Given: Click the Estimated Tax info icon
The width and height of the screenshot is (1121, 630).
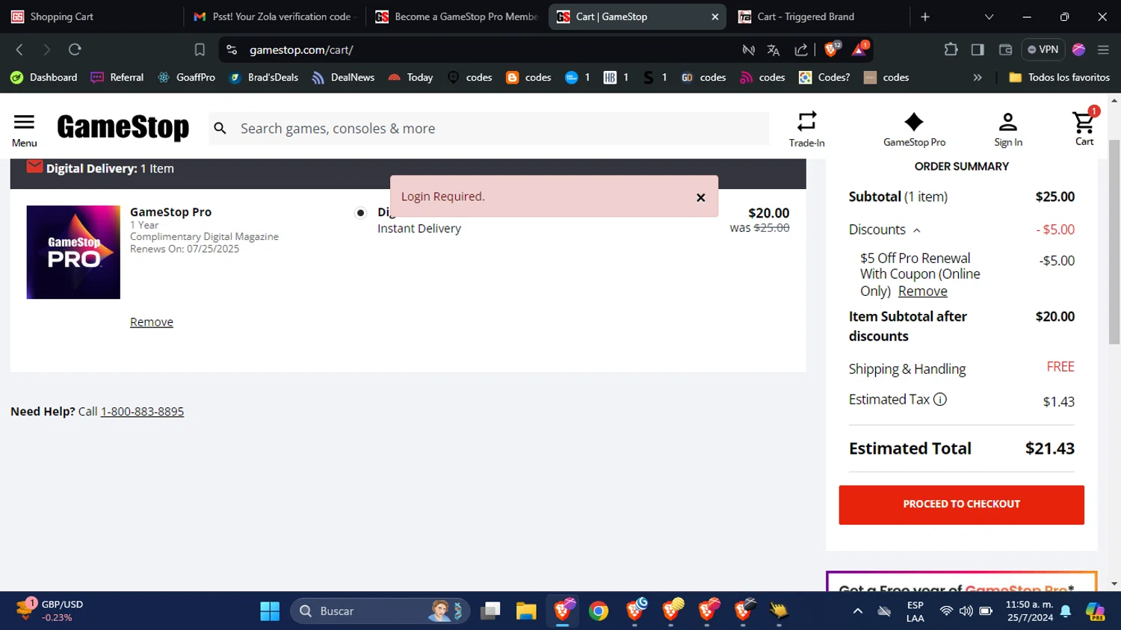Looking at the screenshot, I should (x=940, y=400).
